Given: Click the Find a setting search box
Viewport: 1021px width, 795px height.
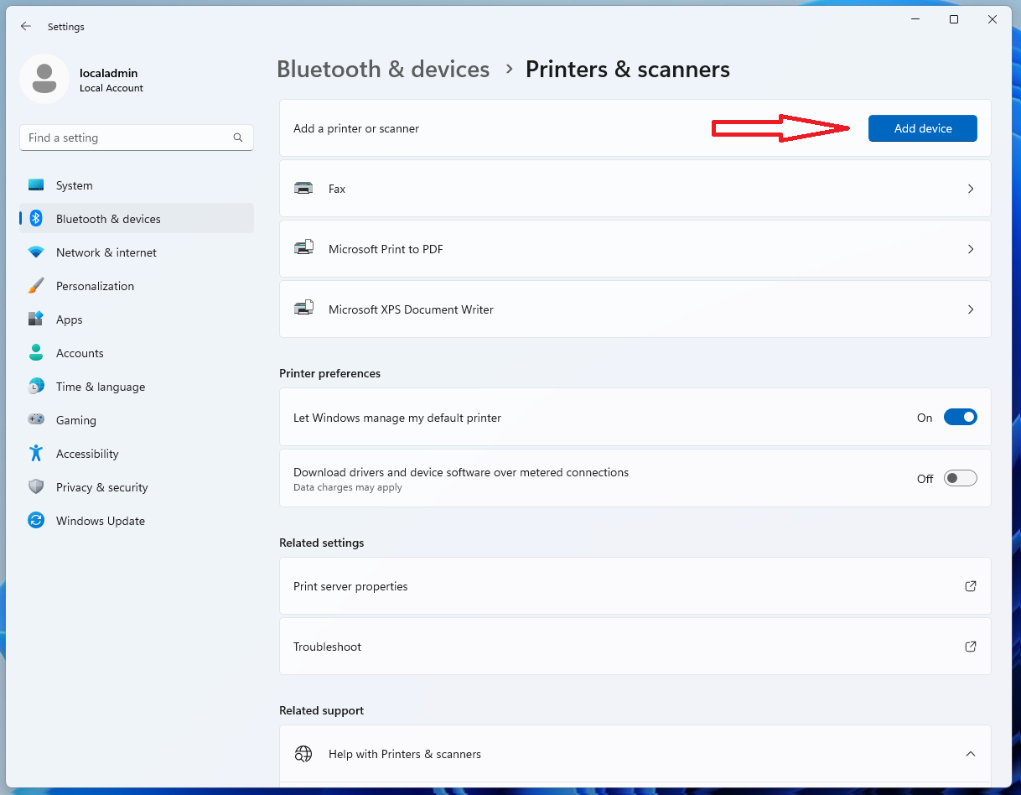Looking at the screenshot, I should (126, 138).
